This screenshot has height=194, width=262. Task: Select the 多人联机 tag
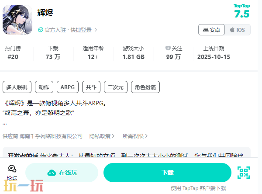click(x=17, y=87)
